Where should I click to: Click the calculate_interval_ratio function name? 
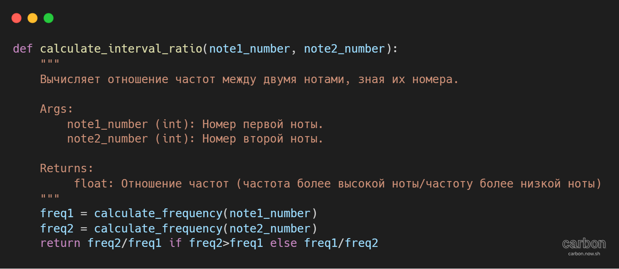click(121, 49)
